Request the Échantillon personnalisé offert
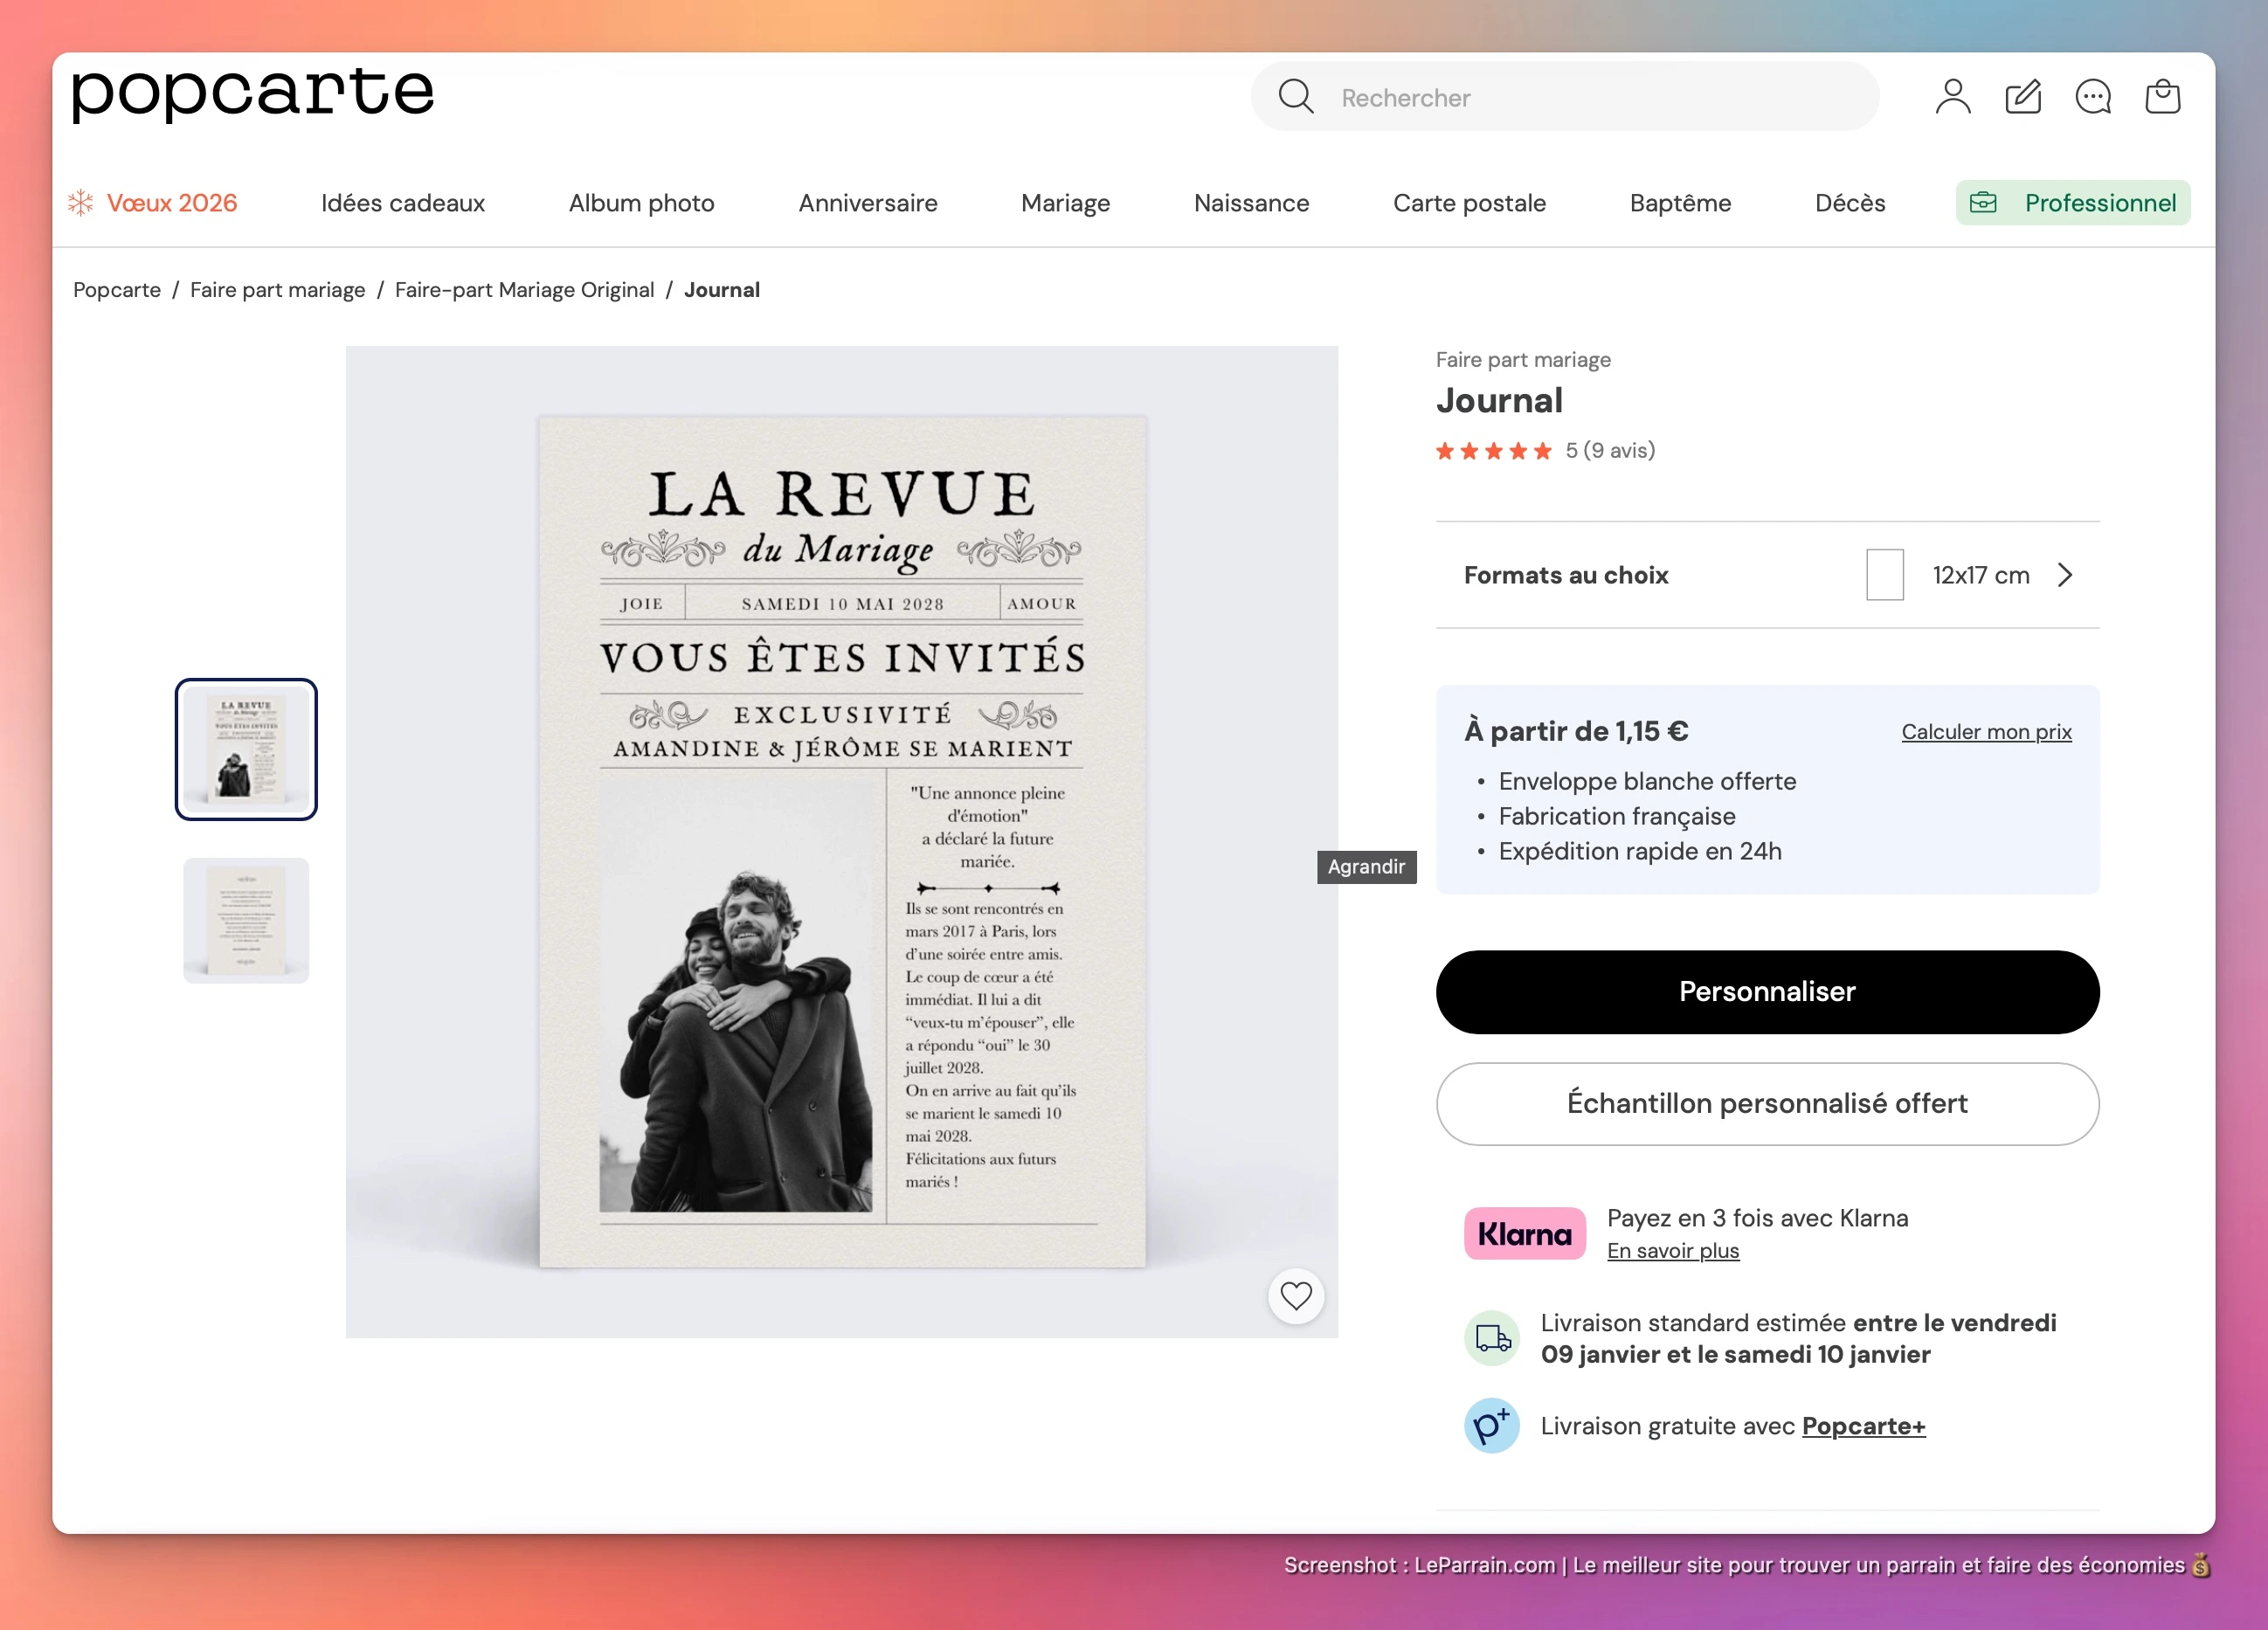This screenshot has height=1630, width=2268. [x=1767, y=1104]
